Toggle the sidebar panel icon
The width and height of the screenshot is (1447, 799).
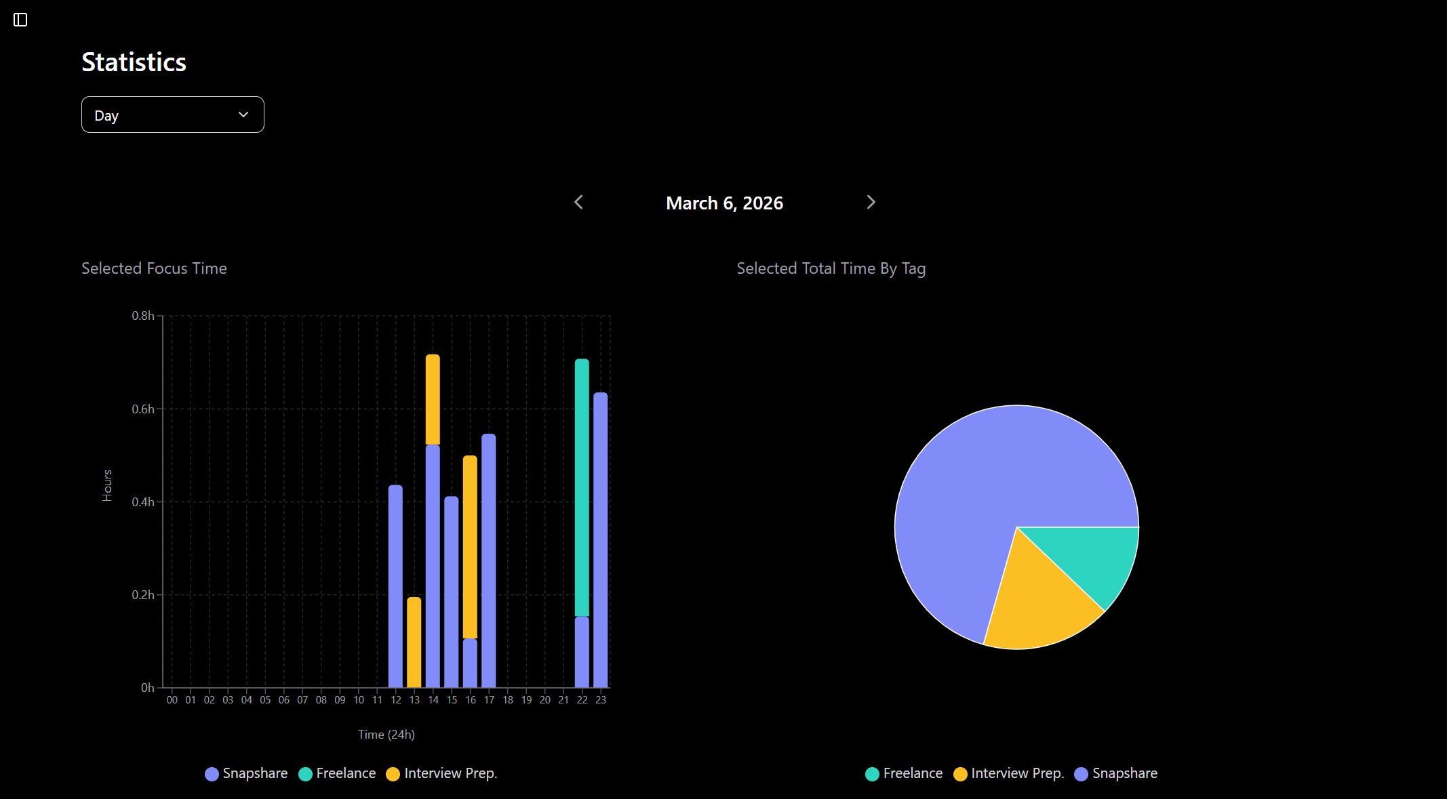pyautogui.click(x=20, y=20)
